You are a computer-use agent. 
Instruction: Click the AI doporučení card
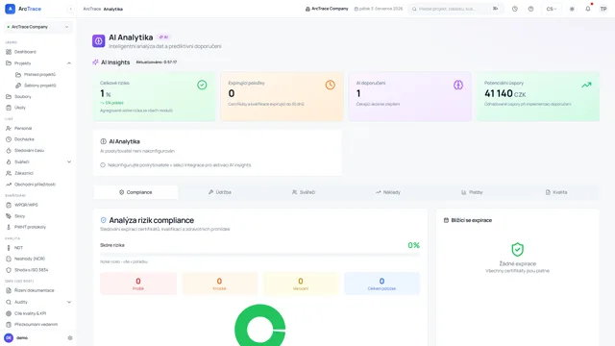(x=410, y=96)
